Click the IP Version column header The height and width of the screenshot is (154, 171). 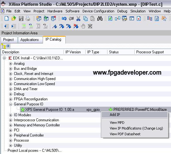pyautogui.click(x=75, y=52)
